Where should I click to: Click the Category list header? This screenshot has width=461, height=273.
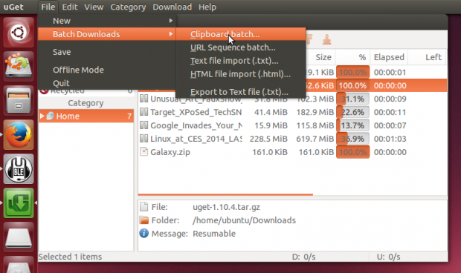[86, 103]
